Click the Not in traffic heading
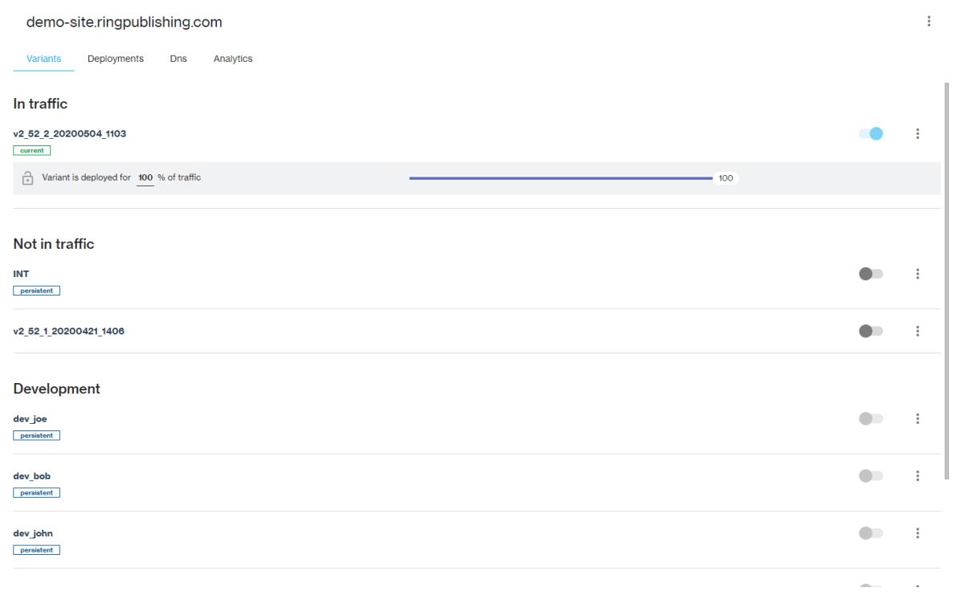This screenshot has height=595, width=964. point(54,244)
